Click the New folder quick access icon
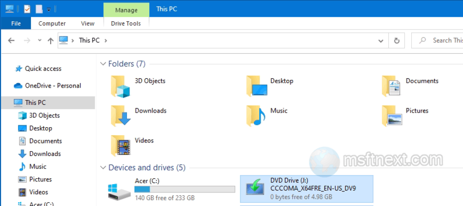The height and width of the screenshot is (206, 463). pyautogui.click(x=39, y=9)
